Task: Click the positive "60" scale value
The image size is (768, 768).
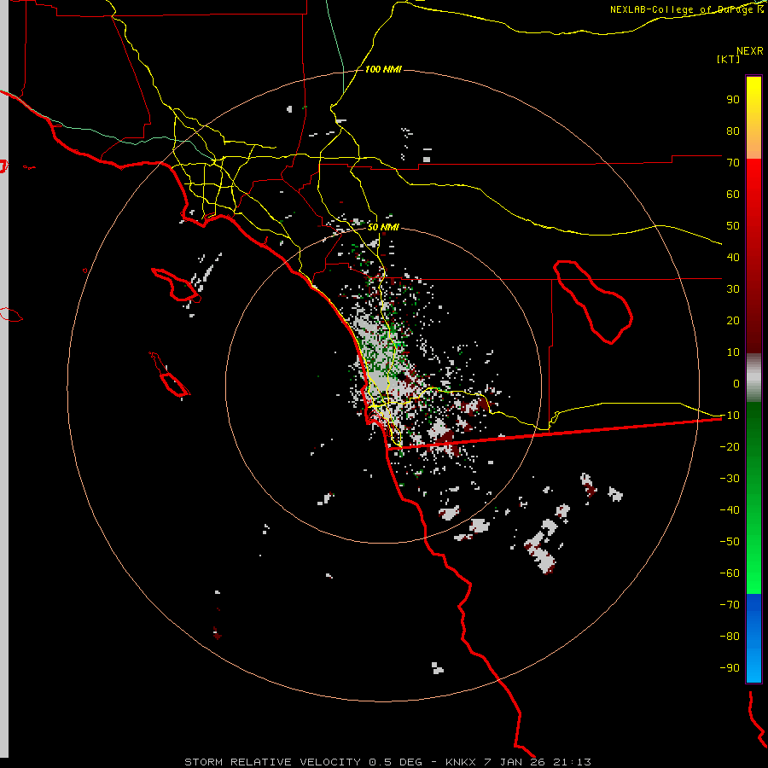Action: click(x=733, y=195)
